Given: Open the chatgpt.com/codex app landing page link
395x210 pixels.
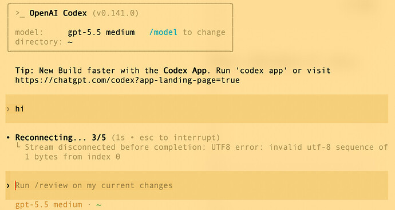Looking at the screenshot, I should pyautogui.click(x=128, y=80).
